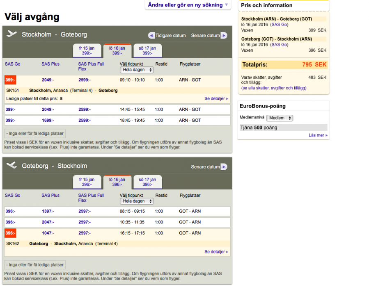The height and width of the screenshot is (287, 369).
Task: Select return tab lö 16 jan 396:-
Action: point(117,182)
